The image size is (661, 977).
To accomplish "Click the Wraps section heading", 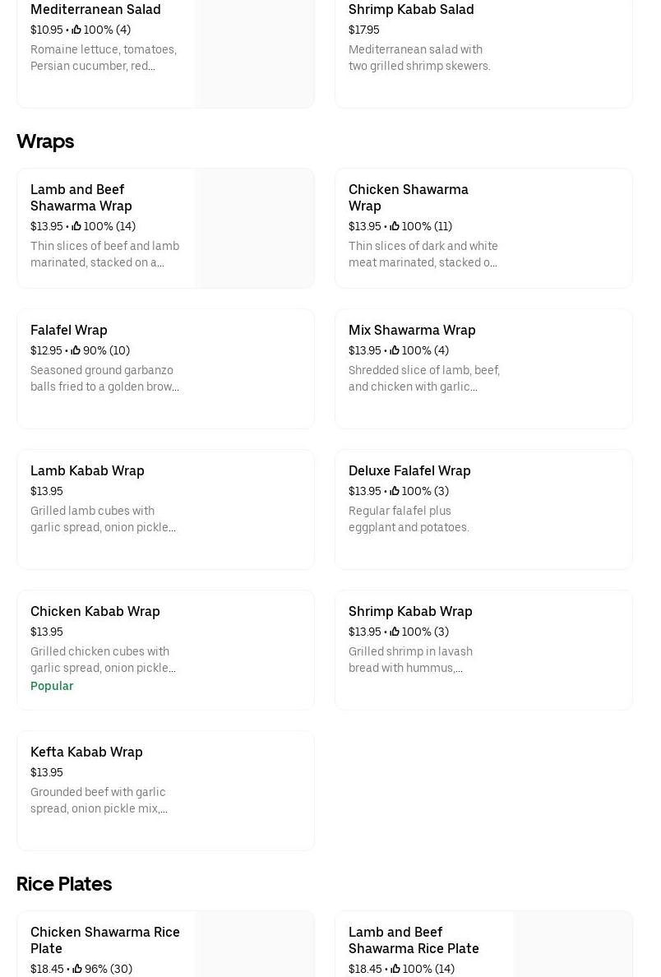I will click(45, 141).
